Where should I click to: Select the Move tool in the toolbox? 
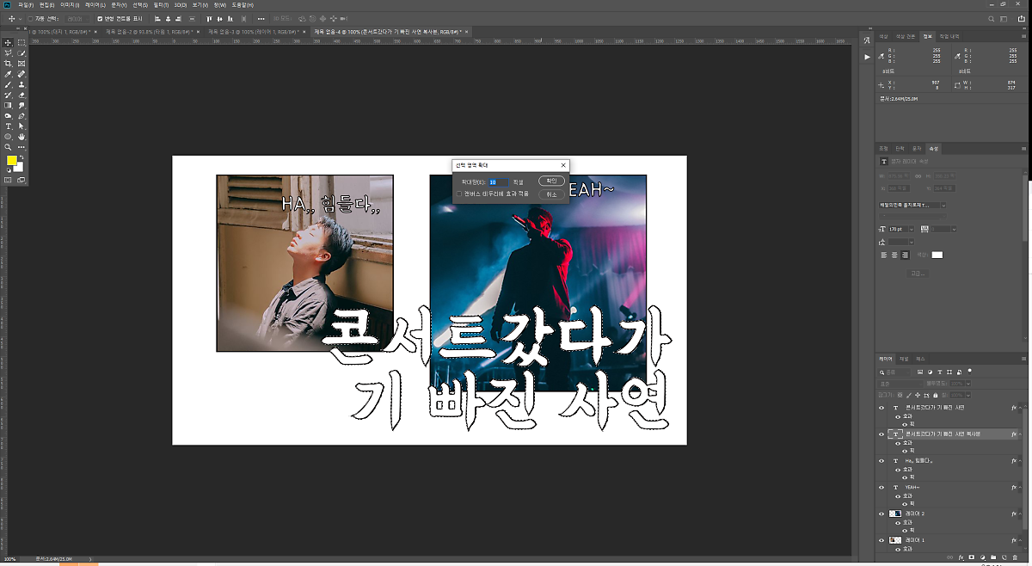pyautogui.click(x=9, y=42)
